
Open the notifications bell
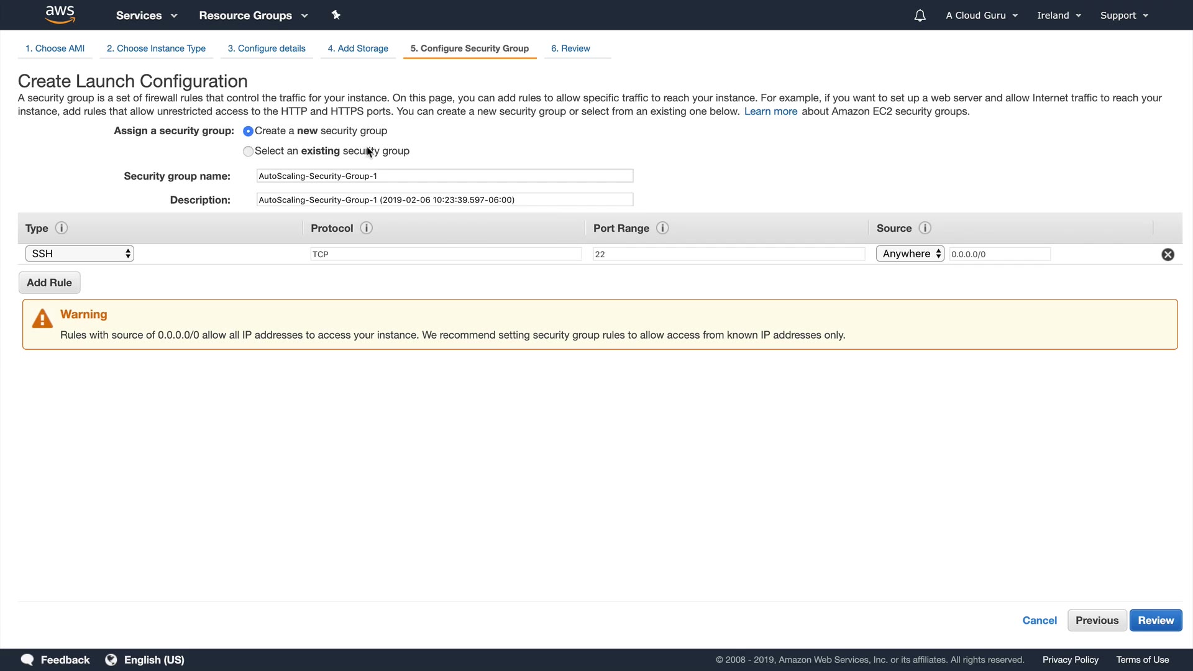[920, 16]
